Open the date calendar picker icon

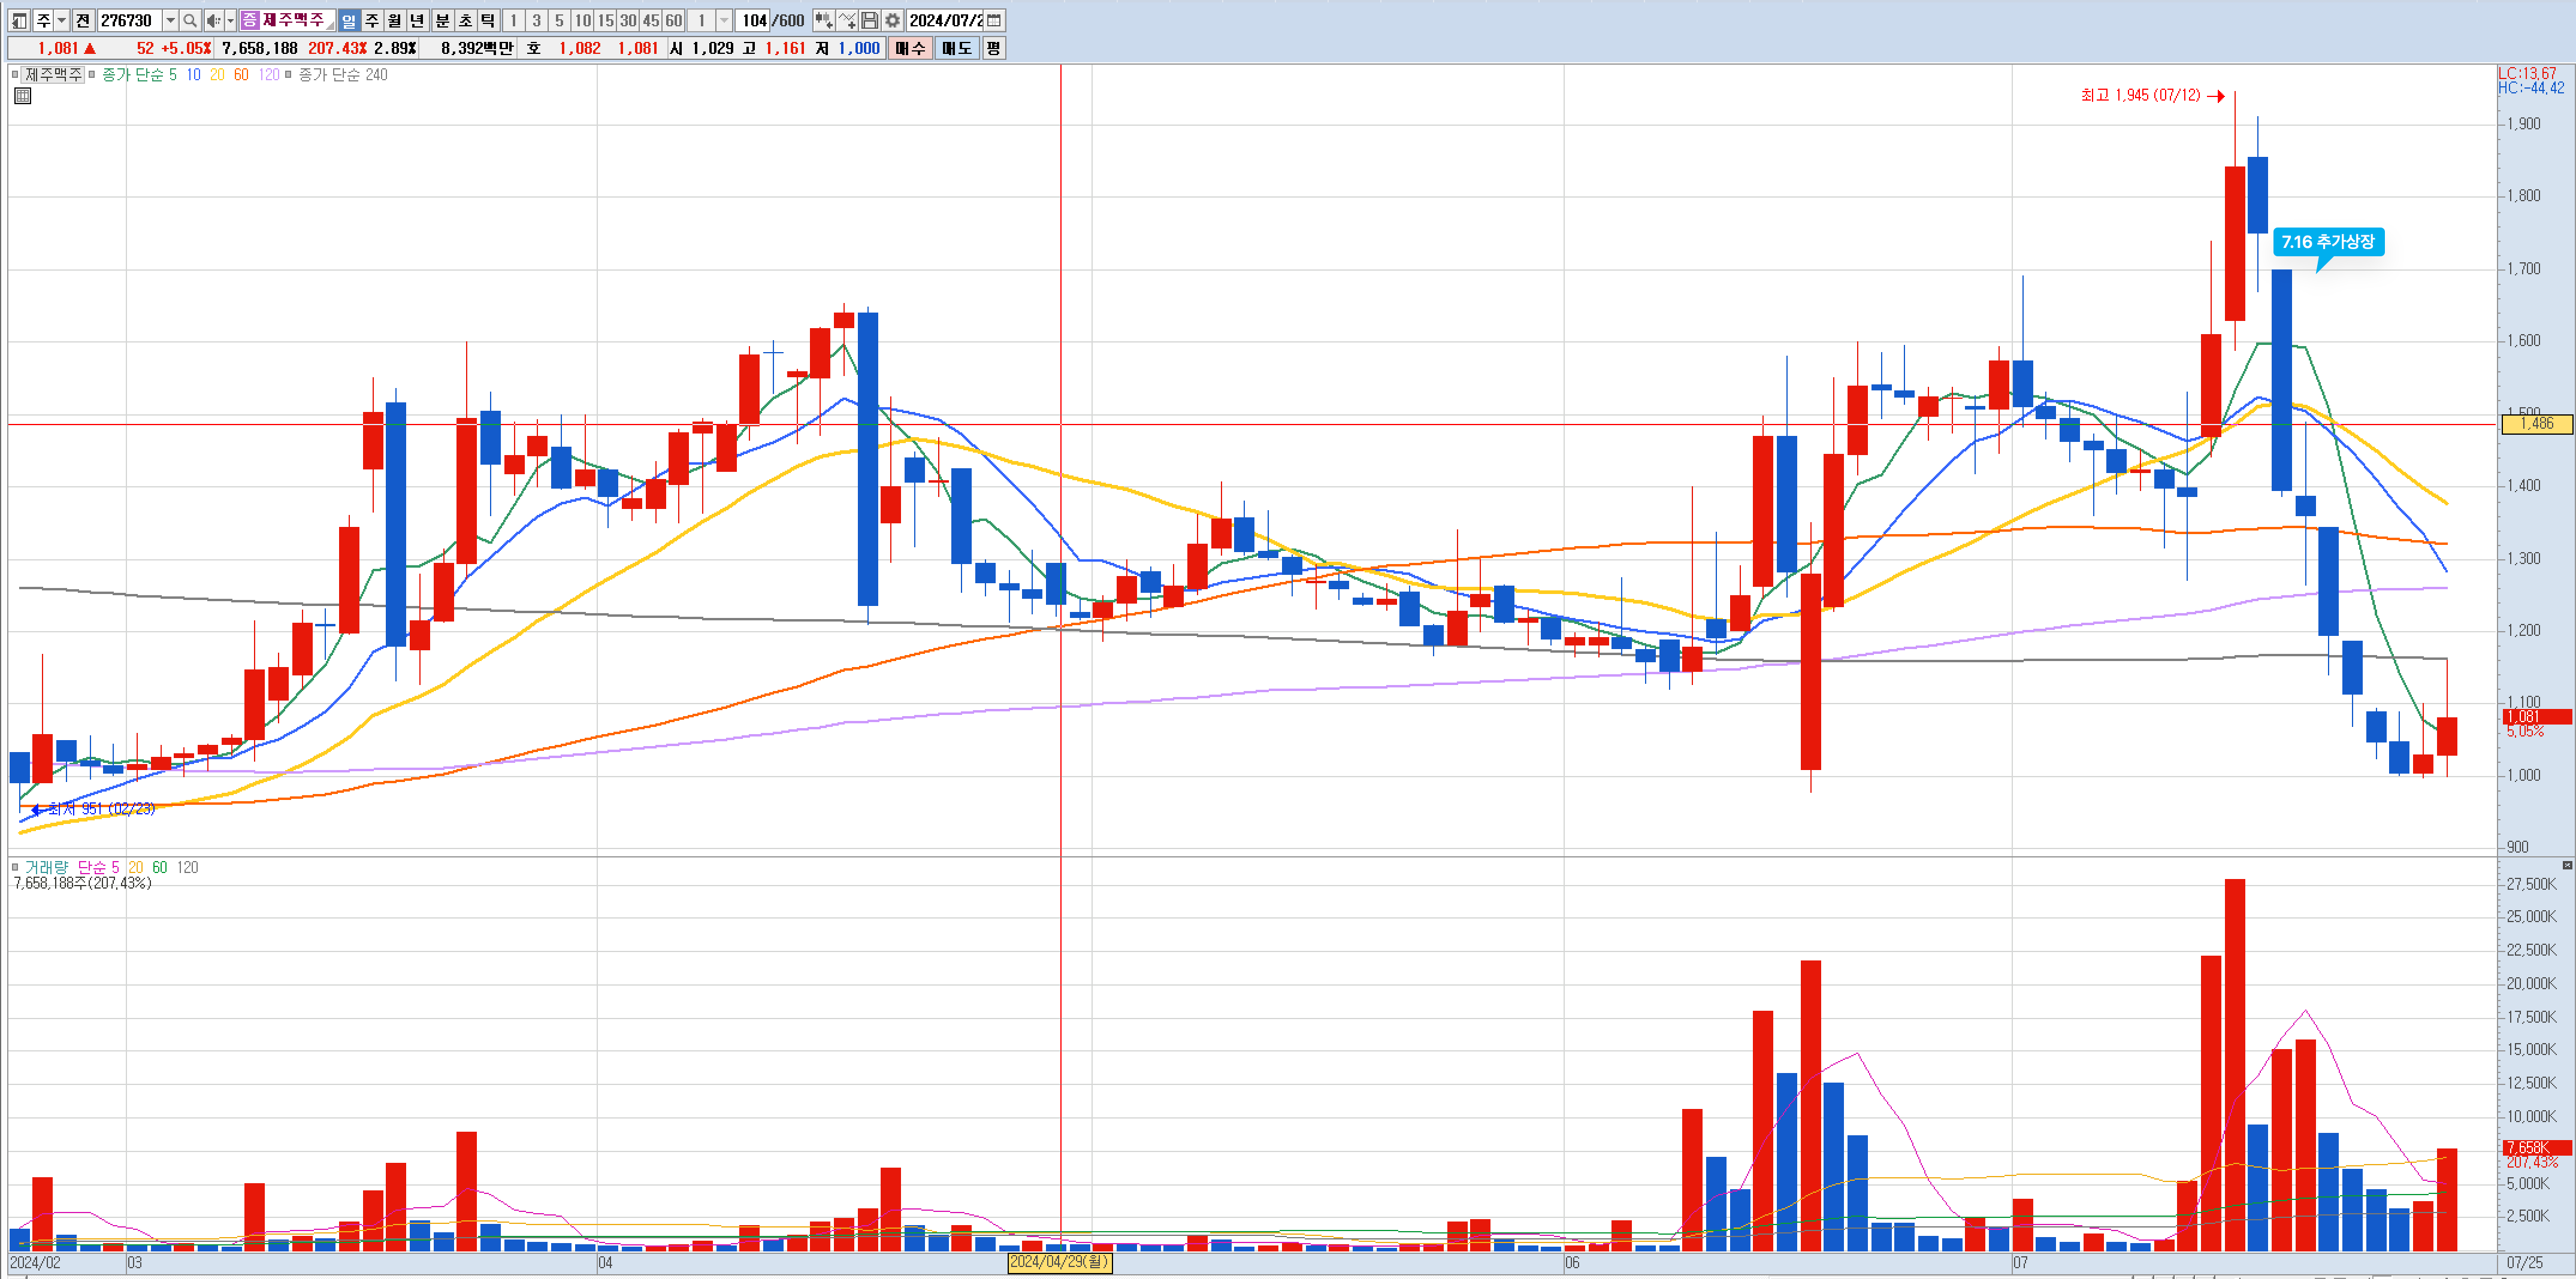pos(994,20)
